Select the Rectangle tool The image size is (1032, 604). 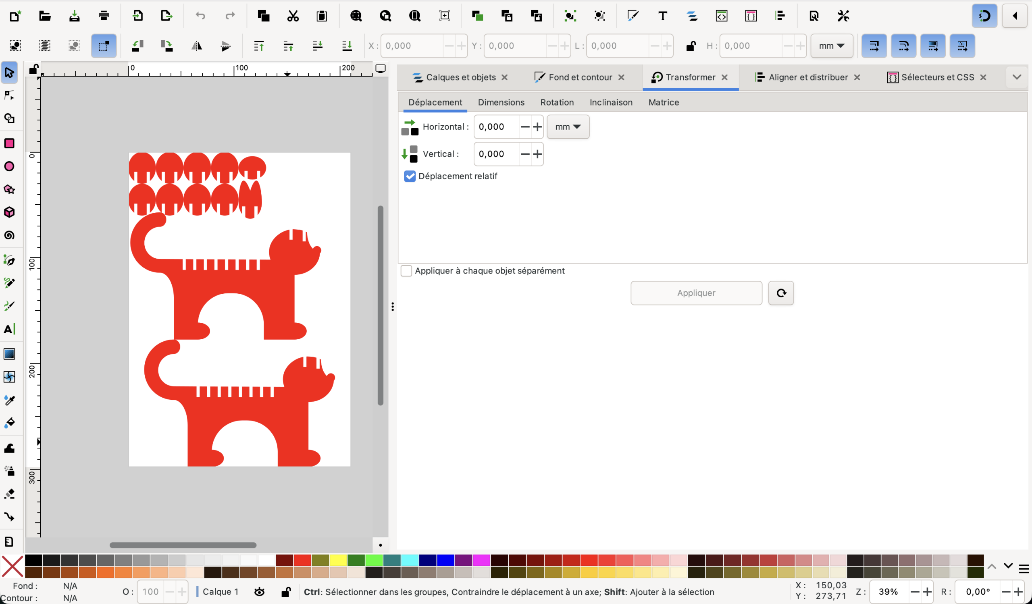coord(9,143)
